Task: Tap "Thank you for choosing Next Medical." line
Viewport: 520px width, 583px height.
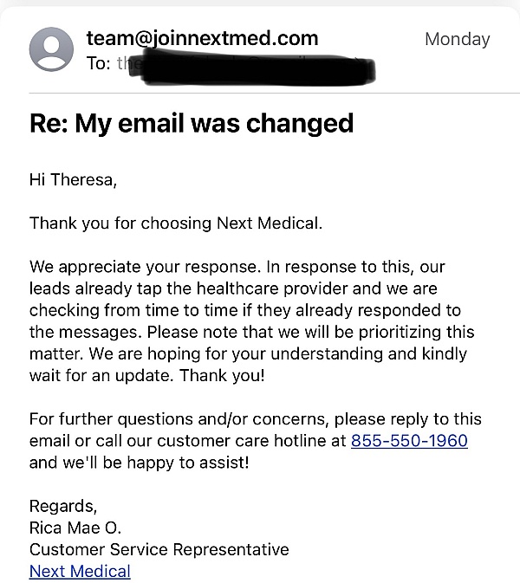Action: 176,223
